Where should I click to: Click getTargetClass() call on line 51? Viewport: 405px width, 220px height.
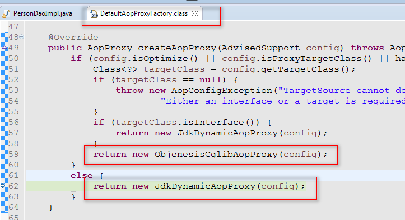[305, 69]
